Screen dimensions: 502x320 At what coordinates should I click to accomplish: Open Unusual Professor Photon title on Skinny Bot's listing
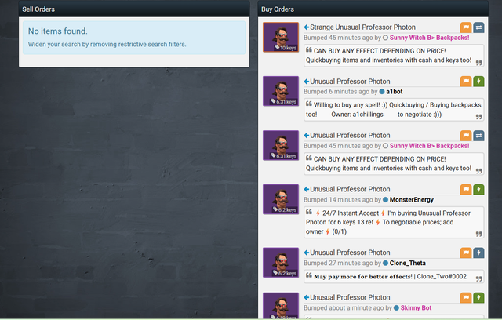pyautogui.click(x=350, y=297)
